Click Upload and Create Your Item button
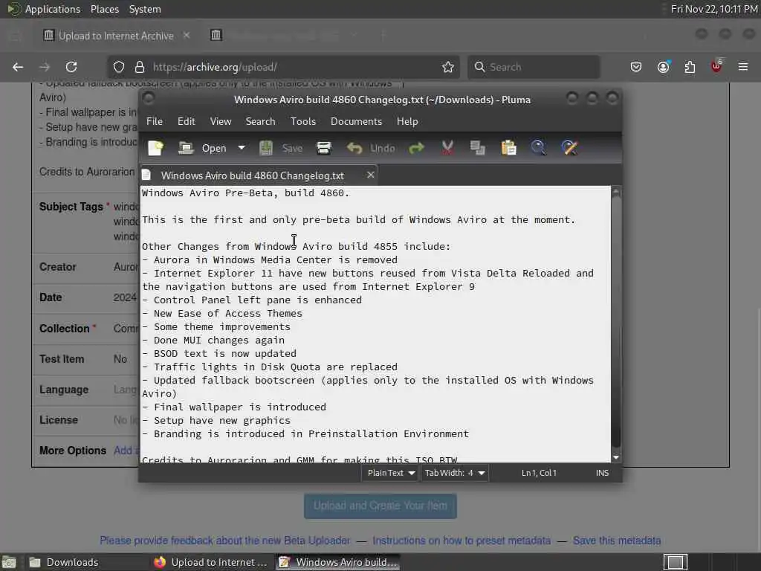The height and width of the screenshot is (571, 761). 380,506
